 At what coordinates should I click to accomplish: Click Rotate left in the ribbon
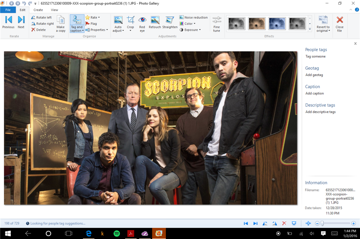(x=41, y=18)
